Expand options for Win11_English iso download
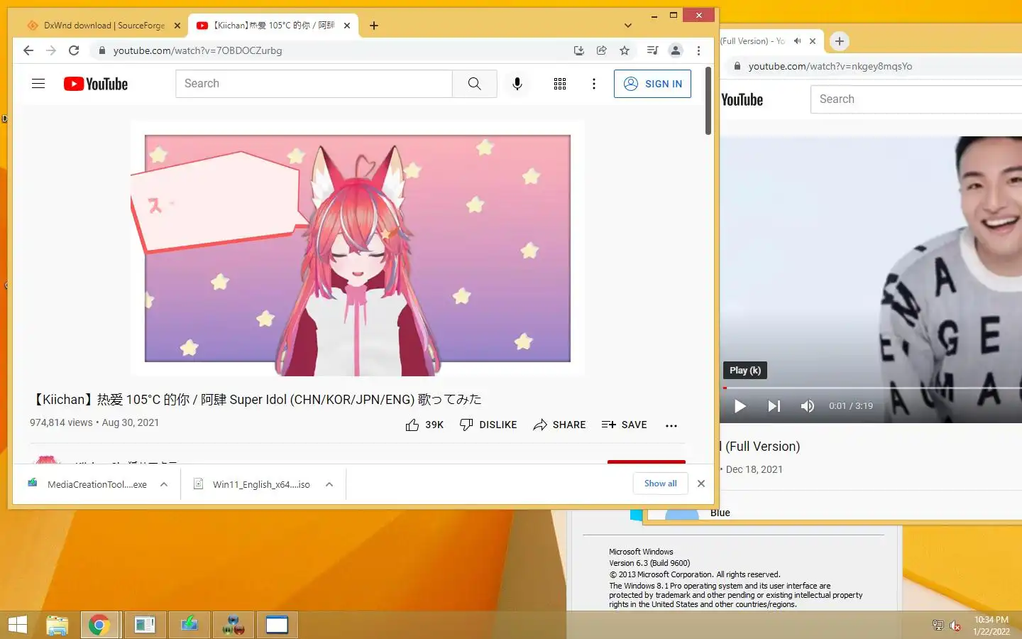1022x639 pixels. click(329, 484)
